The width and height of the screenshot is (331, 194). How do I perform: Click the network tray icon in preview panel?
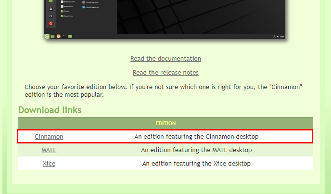(274, 37)
